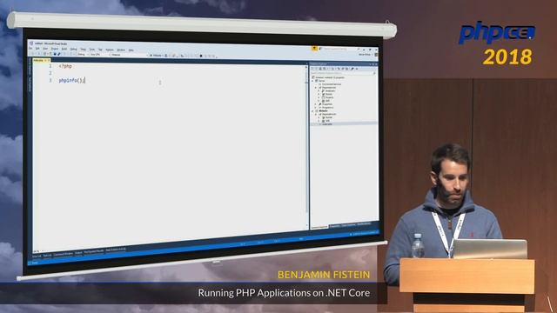The height and width of the screenshot is (313, 557).
Task: Select Program.cs in Solution Explorer
Action: click(327, 108)
